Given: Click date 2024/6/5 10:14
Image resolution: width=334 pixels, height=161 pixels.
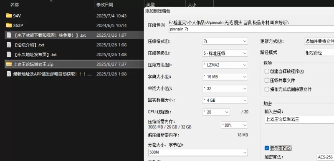Looking at the screenshot, I should [111, 25].
